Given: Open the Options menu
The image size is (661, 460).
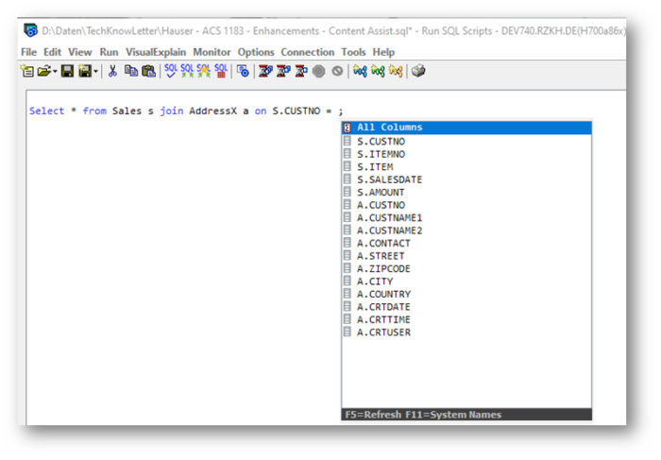Looking at the screenshot, I should click(x=256, y=52).
